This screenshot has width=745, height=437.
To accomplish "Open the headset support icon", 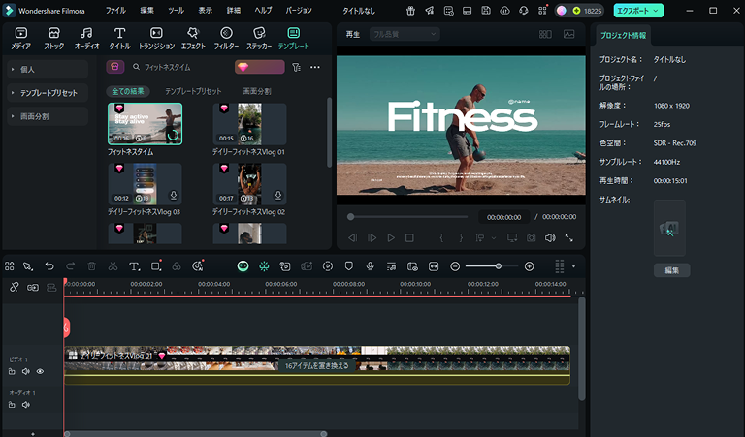I will (x=523, y=11).
